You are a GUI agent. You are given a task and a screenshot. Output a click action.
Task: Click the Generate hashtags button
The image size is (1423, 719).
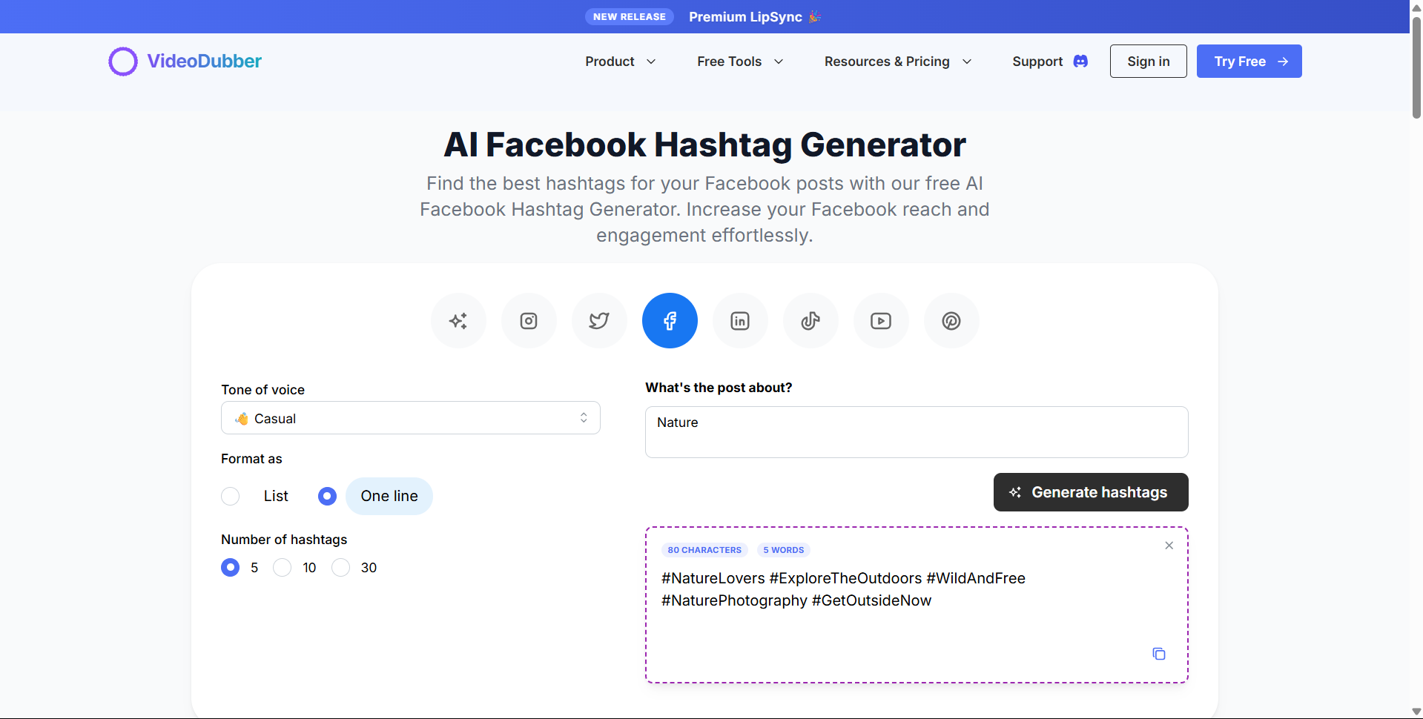tap(1091, 492)
